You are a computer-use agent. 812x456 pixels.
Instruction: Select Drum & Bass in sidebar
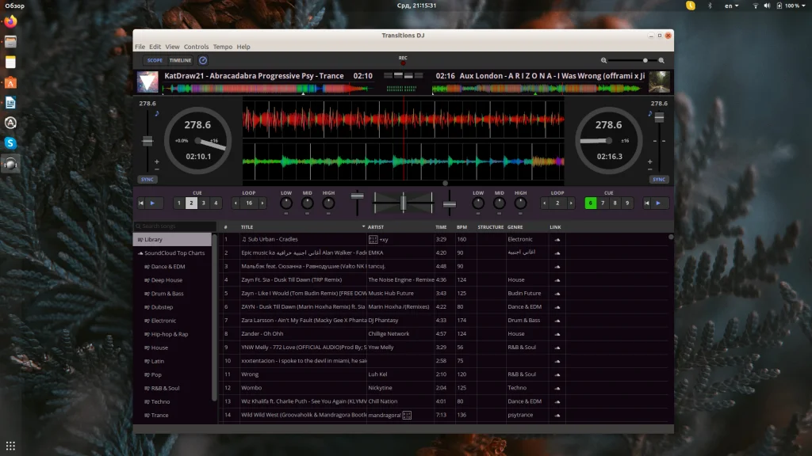[x=167, y=294]
